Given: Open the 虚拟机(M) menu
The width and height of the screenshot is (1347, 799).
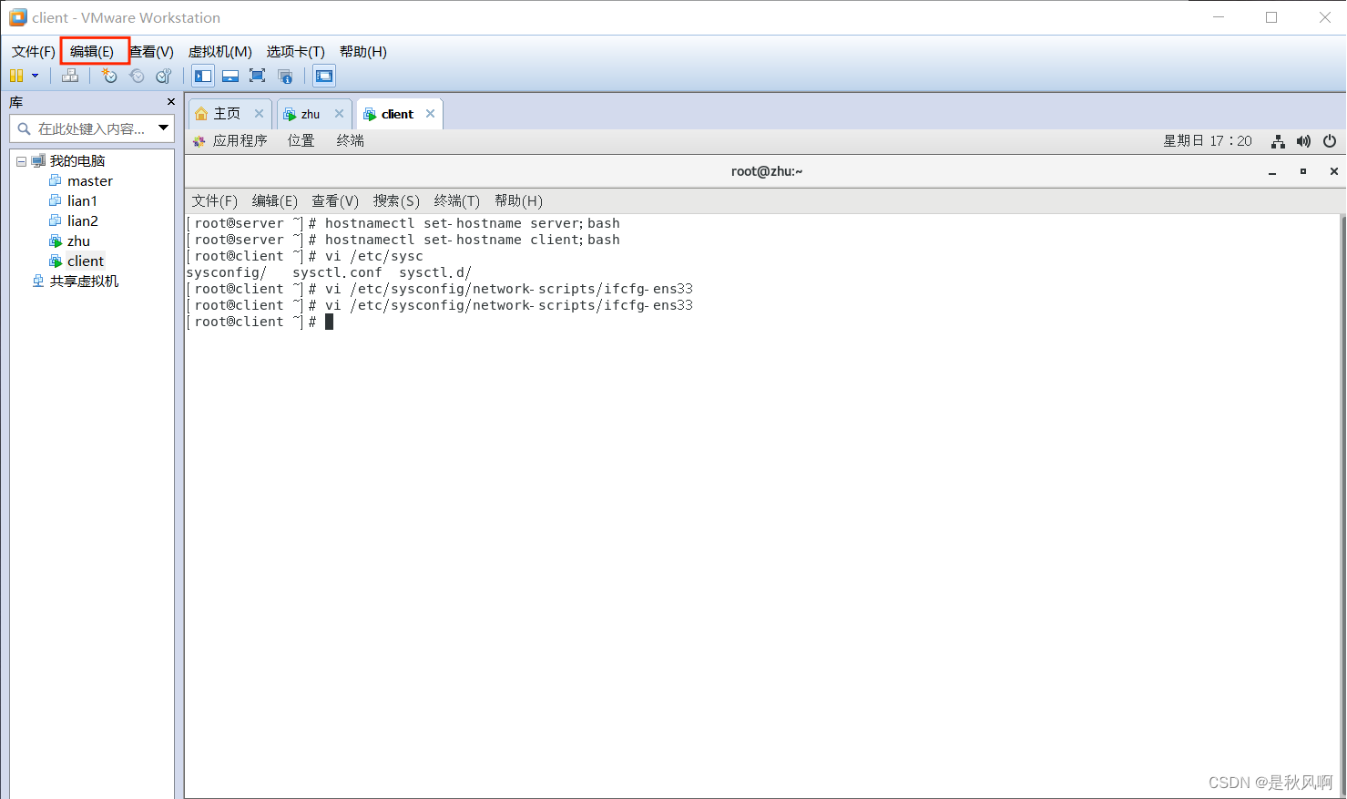Looking at the screenshot, I should tap(219, 51).
